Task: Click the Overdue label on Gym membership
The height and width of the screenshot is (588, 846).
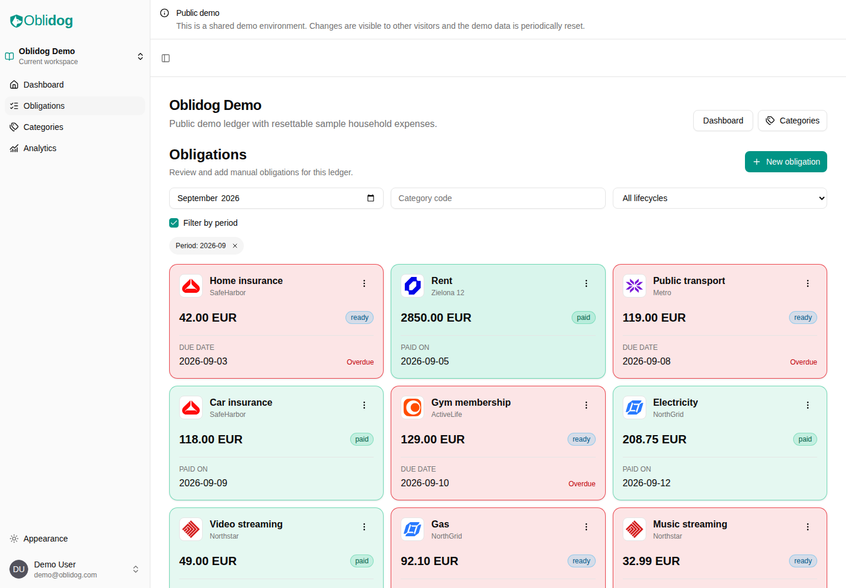Action: click(582, 484)
